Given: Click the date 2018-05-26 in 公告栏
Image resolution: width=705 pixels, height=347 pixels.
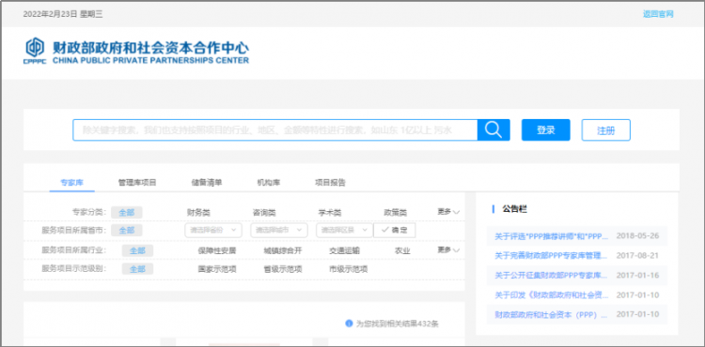Looking at the screenshot, I should click(637, 235).
